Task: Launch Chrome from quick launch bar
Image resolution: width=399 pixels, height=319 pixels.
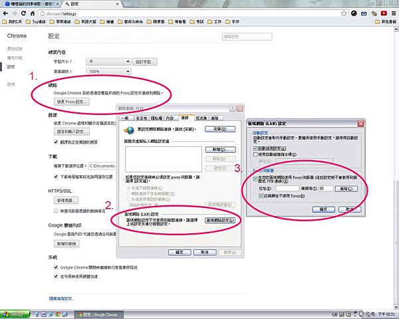Action: pos(58,314)
